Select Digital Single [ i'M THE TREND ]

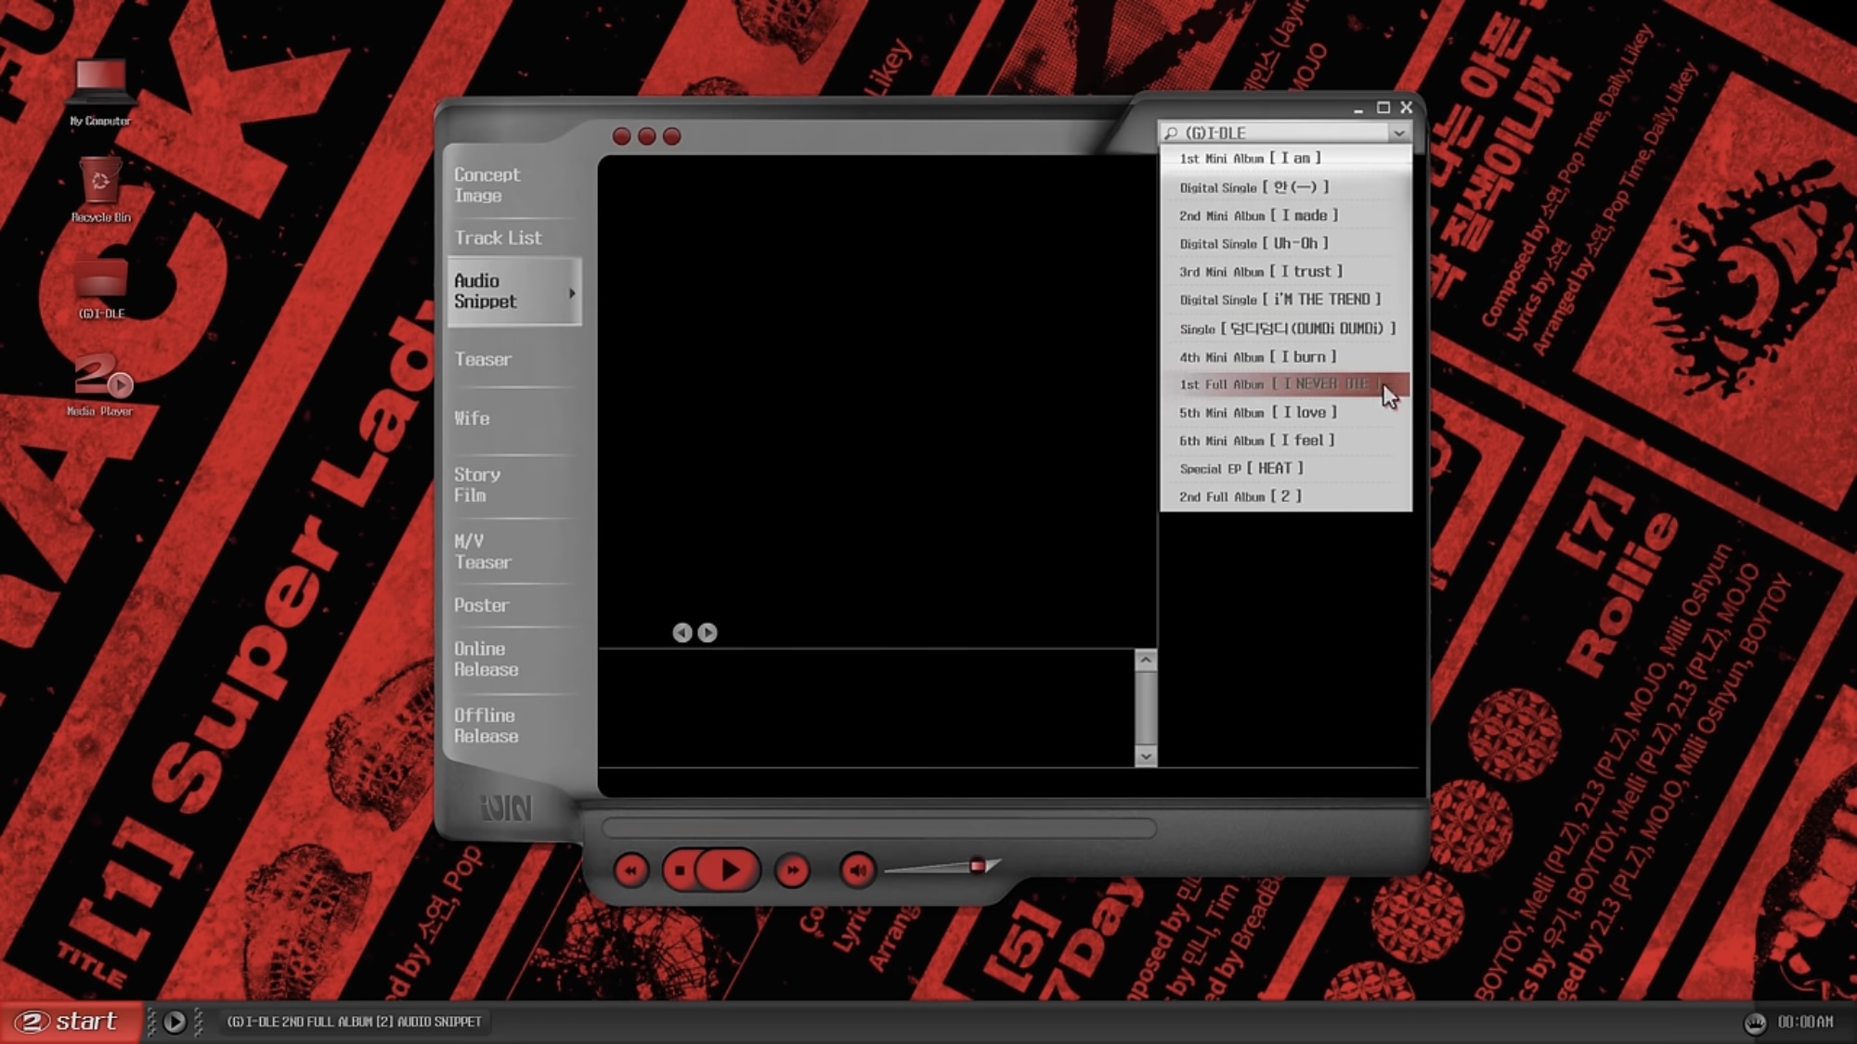(x=1286, y=300)
